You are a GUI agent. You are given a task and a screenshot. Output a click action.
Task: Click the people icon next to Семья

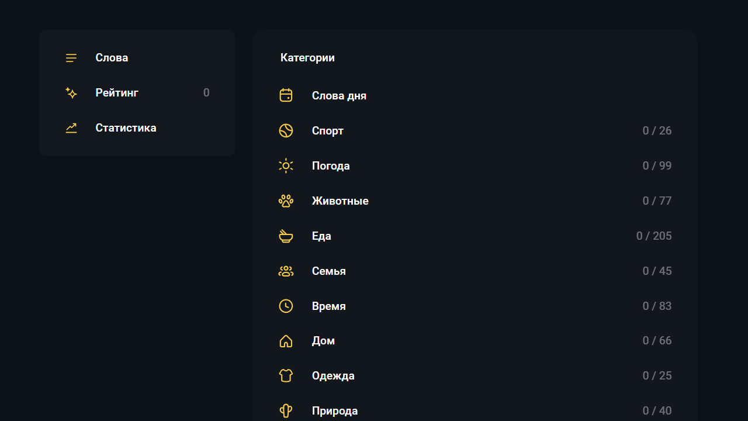coord(286,271)
